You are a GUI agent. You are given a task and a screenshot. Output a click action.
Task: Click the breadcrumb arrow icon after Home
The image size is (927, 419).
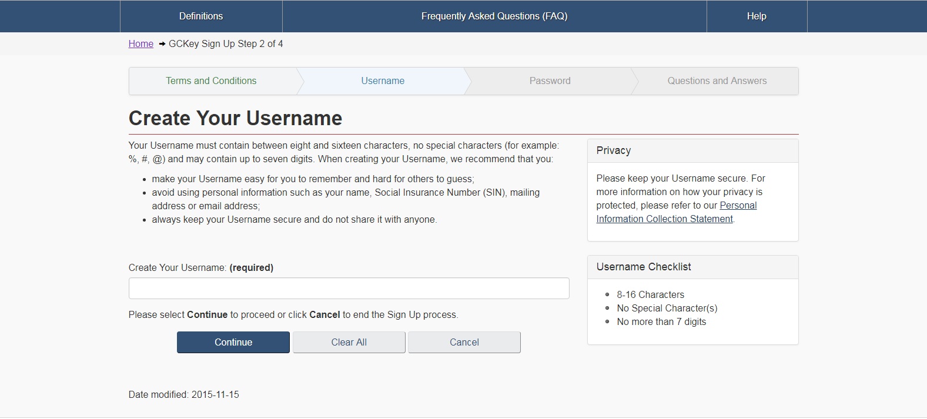tap(162, 44)
